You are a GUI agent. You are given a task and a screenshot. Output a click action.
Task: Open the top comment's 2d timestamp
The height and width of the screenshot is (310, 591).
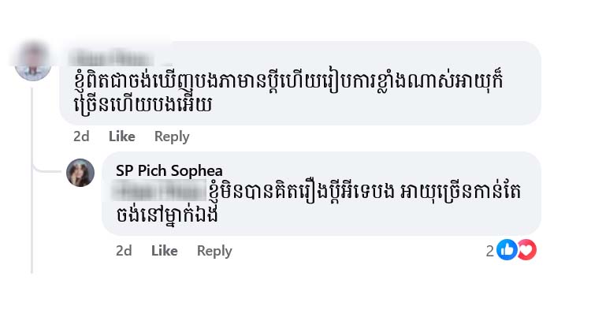click(x=81, y=136)
